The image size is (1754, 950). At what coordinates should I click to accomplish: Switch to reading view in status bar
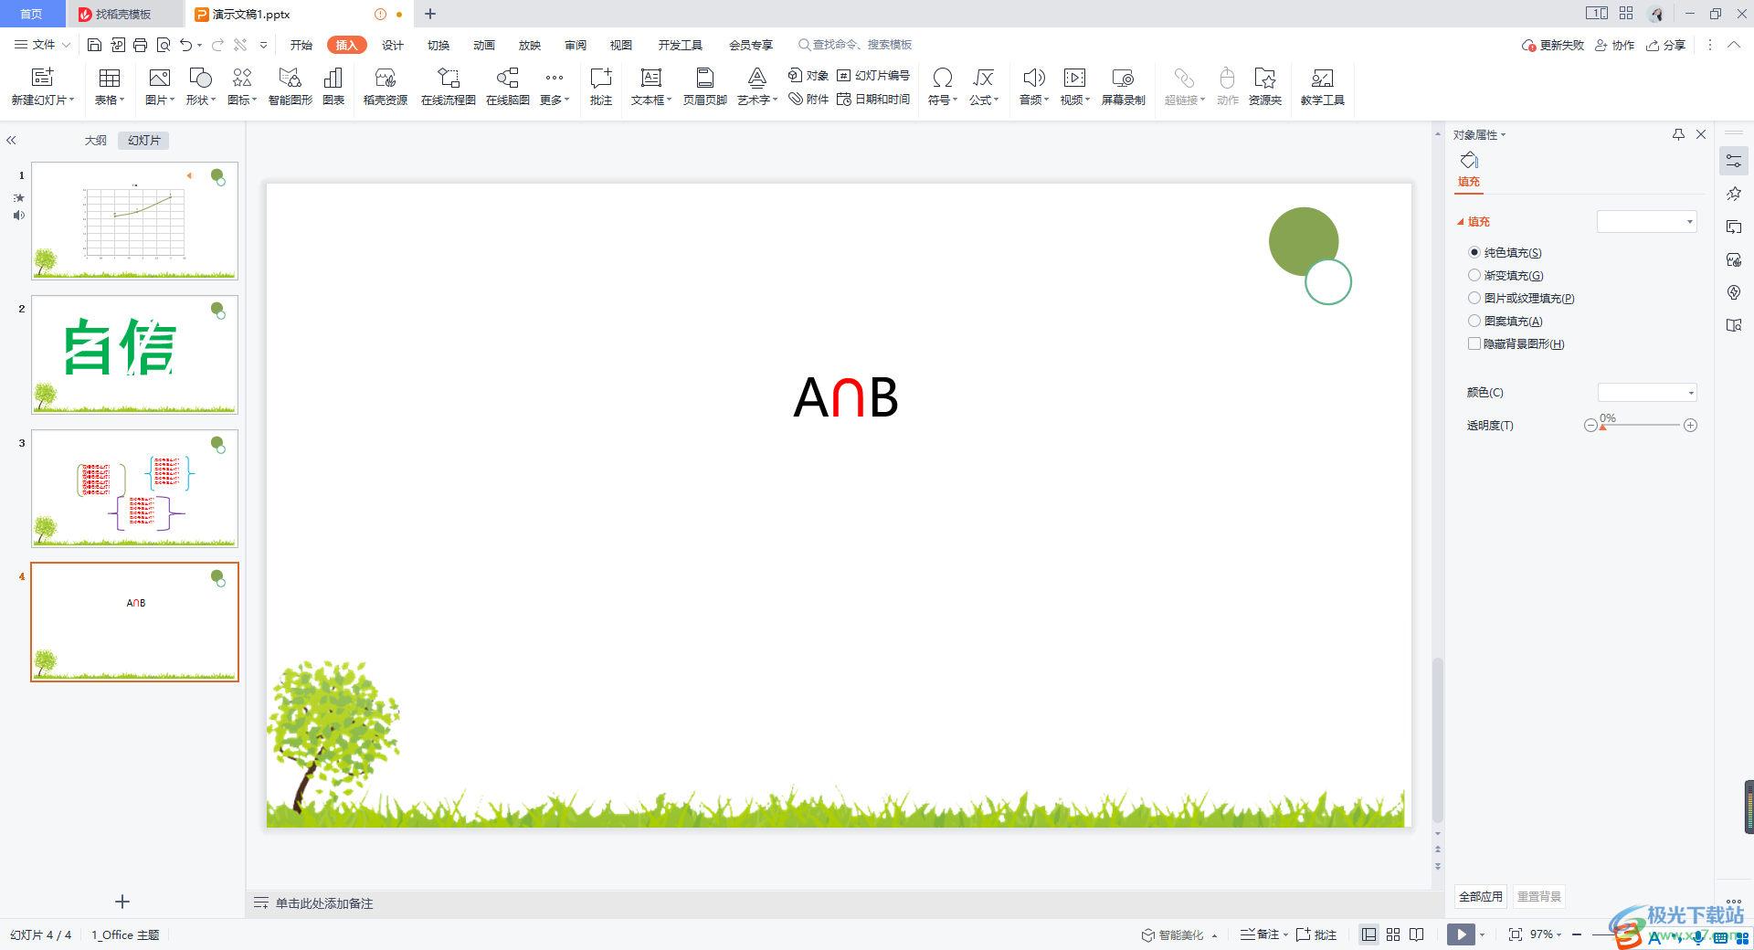[x=1417, y=934]
